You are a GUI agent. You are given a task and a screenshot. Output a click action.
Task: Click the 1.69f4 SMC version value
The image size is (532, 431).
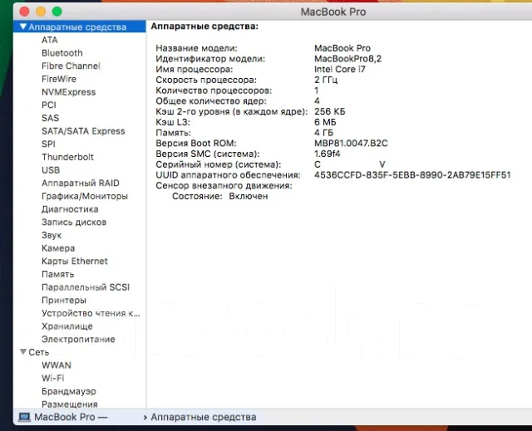click(327, 154)
